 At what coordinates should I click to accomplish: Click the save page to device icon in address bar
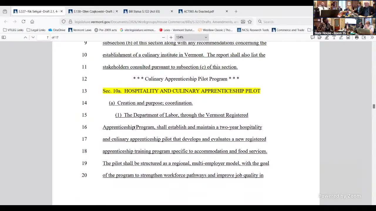click(x=243, y=22)
